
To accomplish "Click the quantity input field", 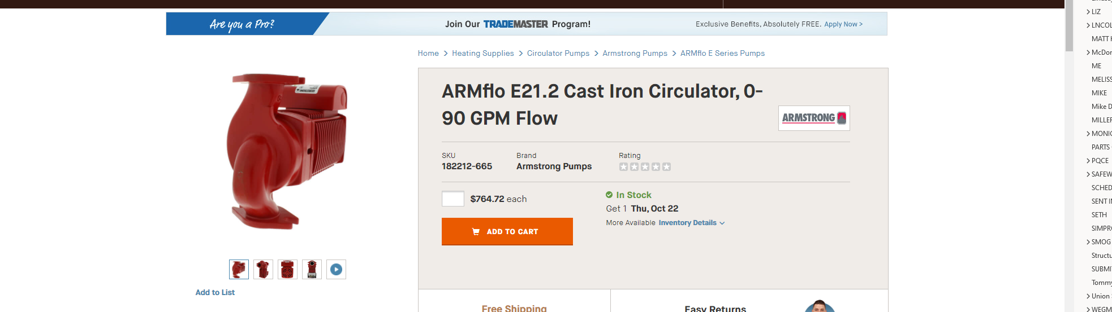I will tap(452, 199).
